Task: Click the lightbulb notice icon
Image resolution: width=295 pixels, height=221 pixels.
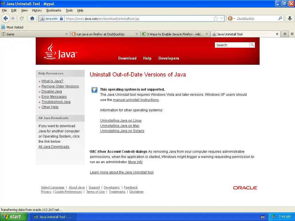Action: [94, 90]
